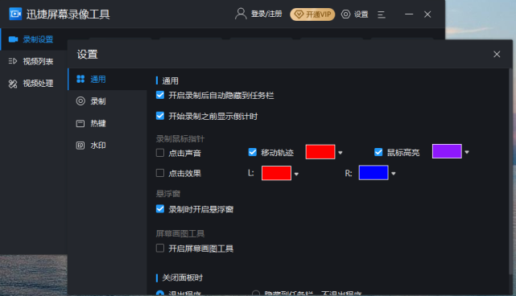Enable the 点击声音 checkbox

coord(160,153)
